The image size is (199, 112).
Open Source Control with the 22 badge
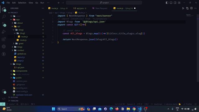click(x=4, y=24)
